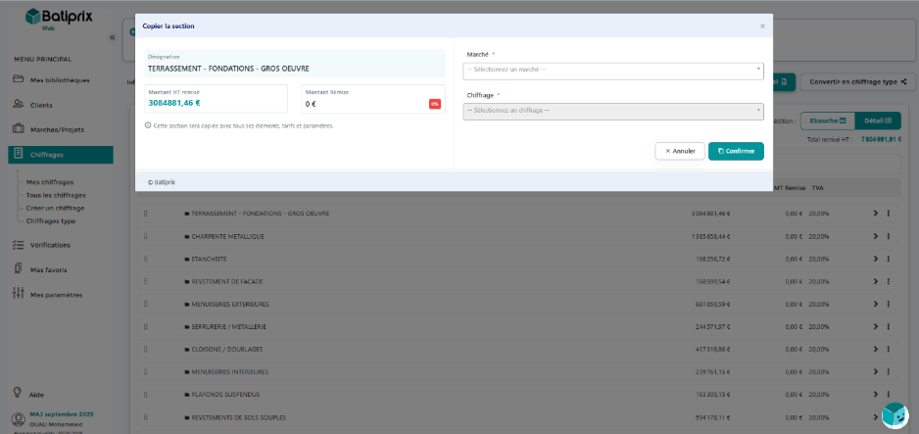This screenshot has width=919, height=434.
Task: Cancel copying with the Annuler button
Action: [679, 151]
